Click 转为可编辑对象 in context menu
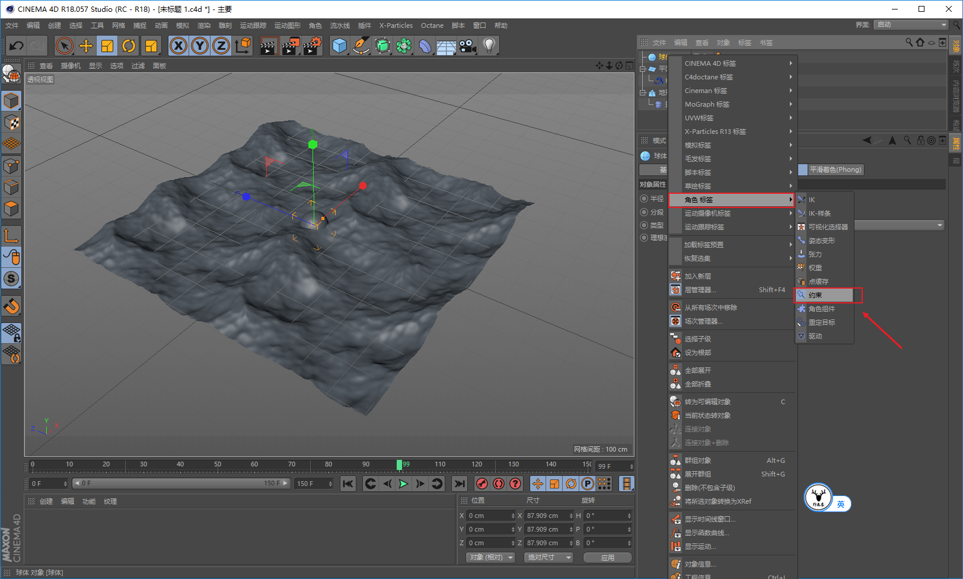This screenshot has height=579, width=963. tap(732, 402)
